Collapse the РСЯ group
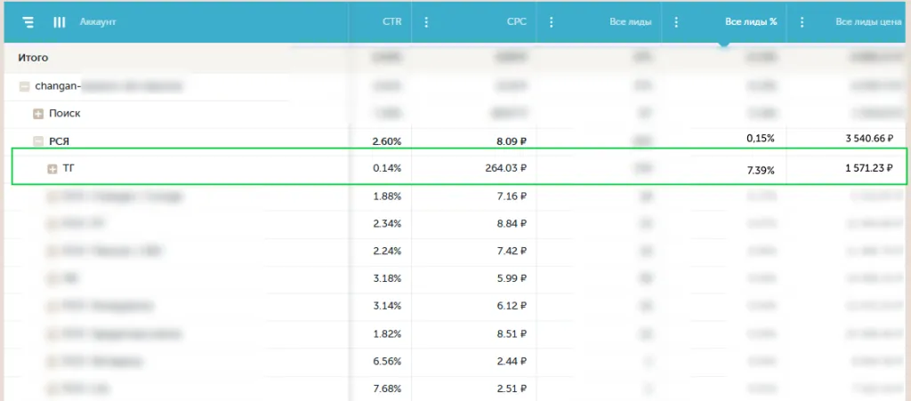This screenshot has width=911, height=401. 38,140
